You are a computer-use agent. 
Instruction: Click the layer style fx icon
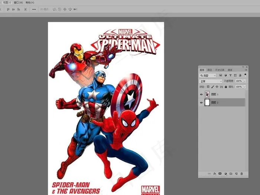click(215, 174)
